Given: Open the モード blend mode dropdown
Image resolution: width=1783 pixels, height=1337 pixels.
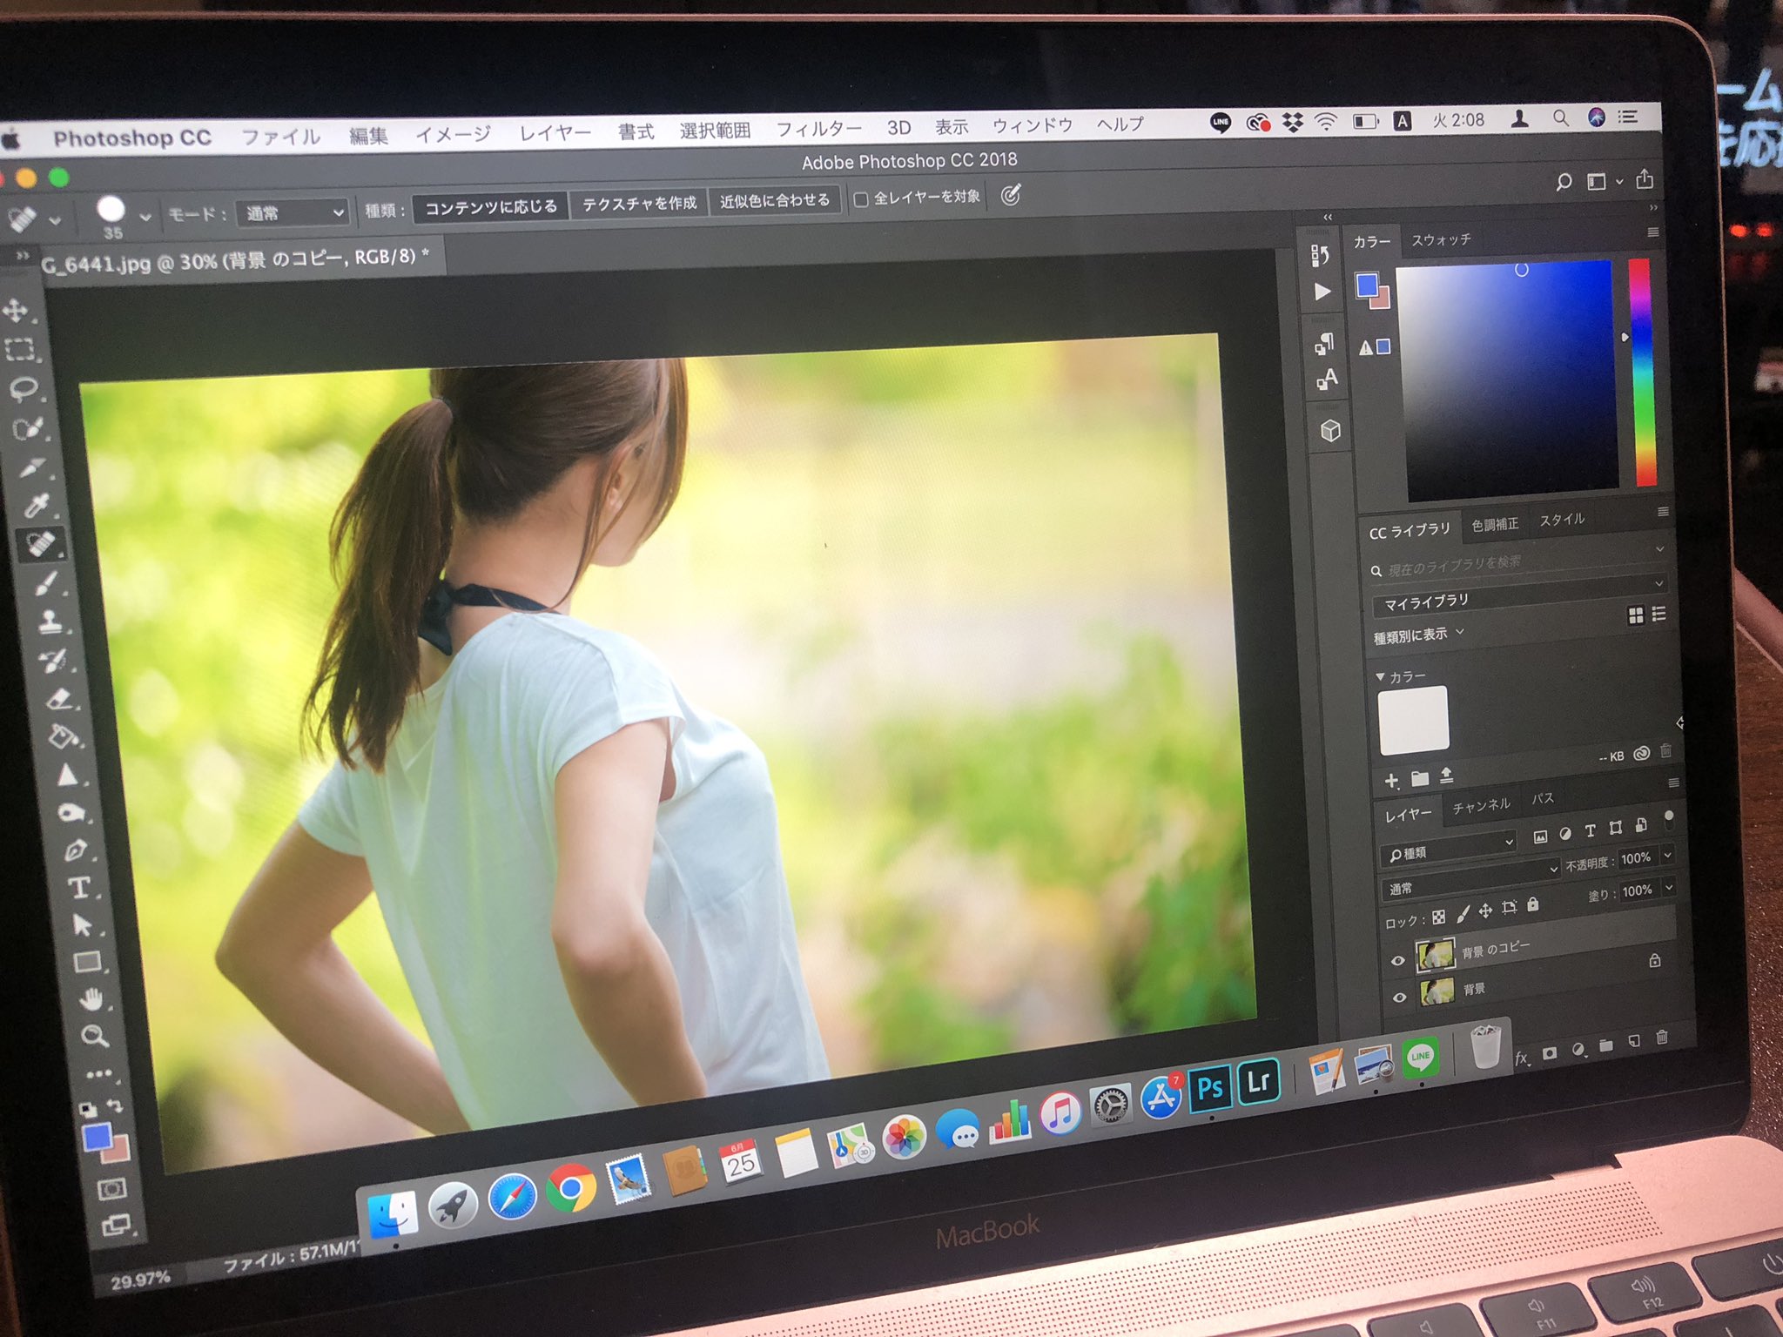Looking at the screenshot, I should coord(293,212).
